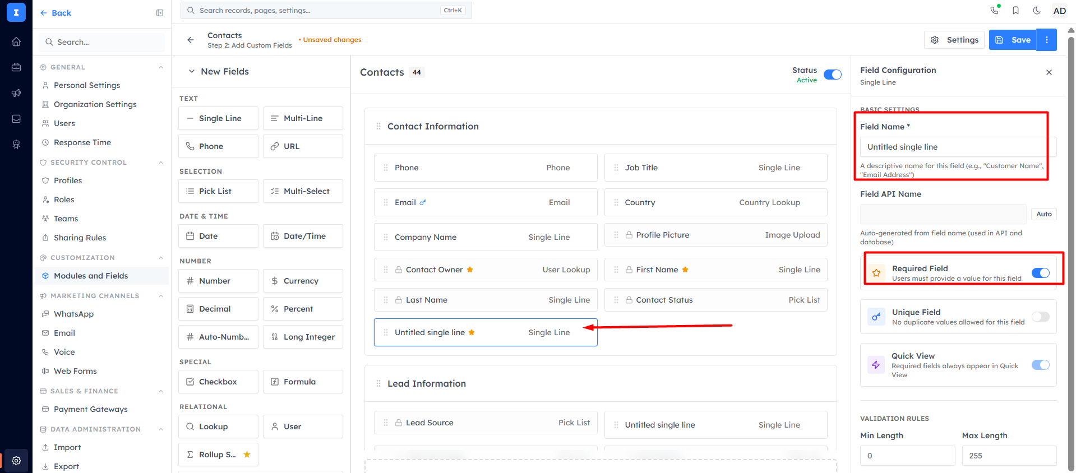Image resolution: width=1076 pixels, height=473 pixels.
Task: Click the app logo at top left
Action: point(16,12)
